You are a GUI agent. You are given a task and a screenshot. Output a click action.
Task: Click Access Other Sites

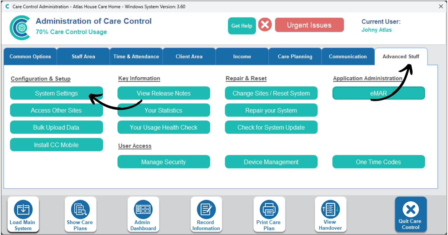[56, 110]
